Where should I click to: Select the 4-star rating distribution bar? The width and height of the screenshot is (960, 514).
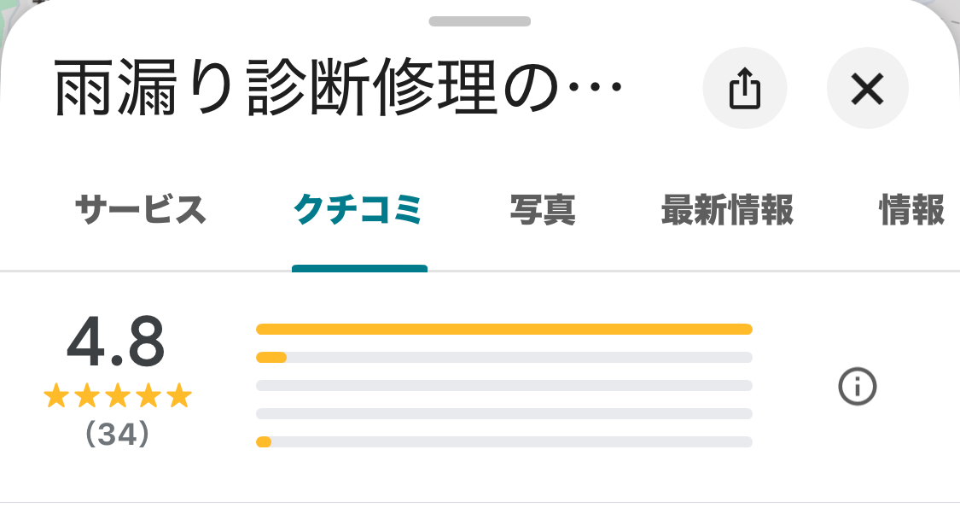pyautogui.click(x=503, y=357)
